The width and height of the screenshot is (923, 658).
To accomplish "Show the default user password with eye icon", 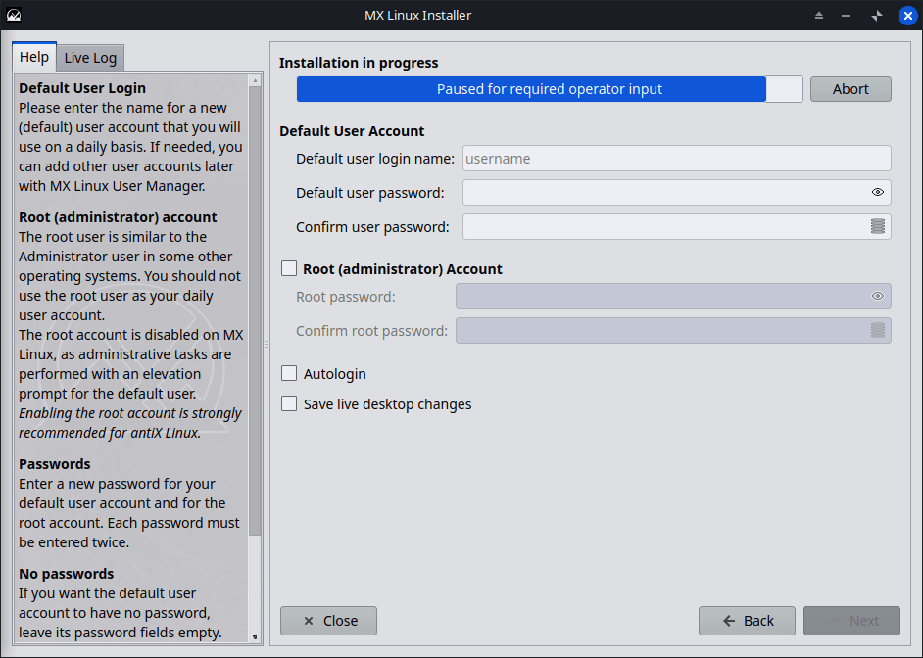I will point(877,193).
